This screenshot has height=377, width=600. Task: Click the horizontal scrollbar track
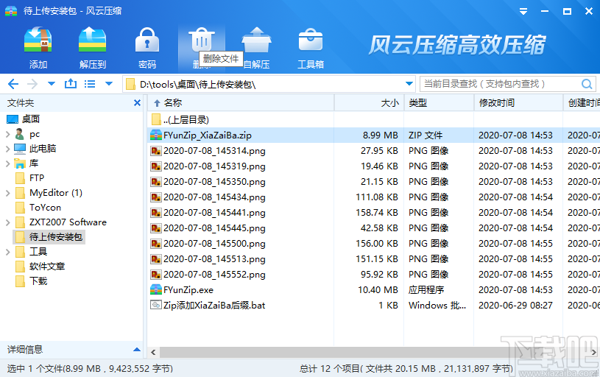click(x=375, y=352)
